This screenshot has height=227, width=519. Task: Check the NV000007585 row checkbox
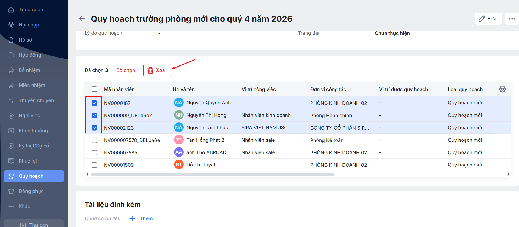tap(94, 152)
